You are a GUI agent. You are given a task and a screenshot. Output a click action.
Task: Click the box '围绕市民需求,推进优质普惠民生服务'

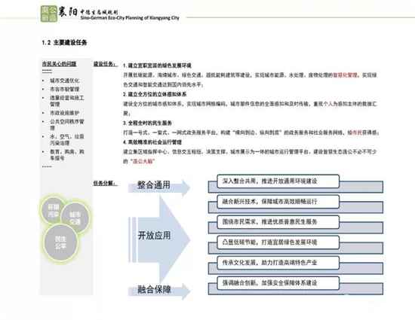278,222
